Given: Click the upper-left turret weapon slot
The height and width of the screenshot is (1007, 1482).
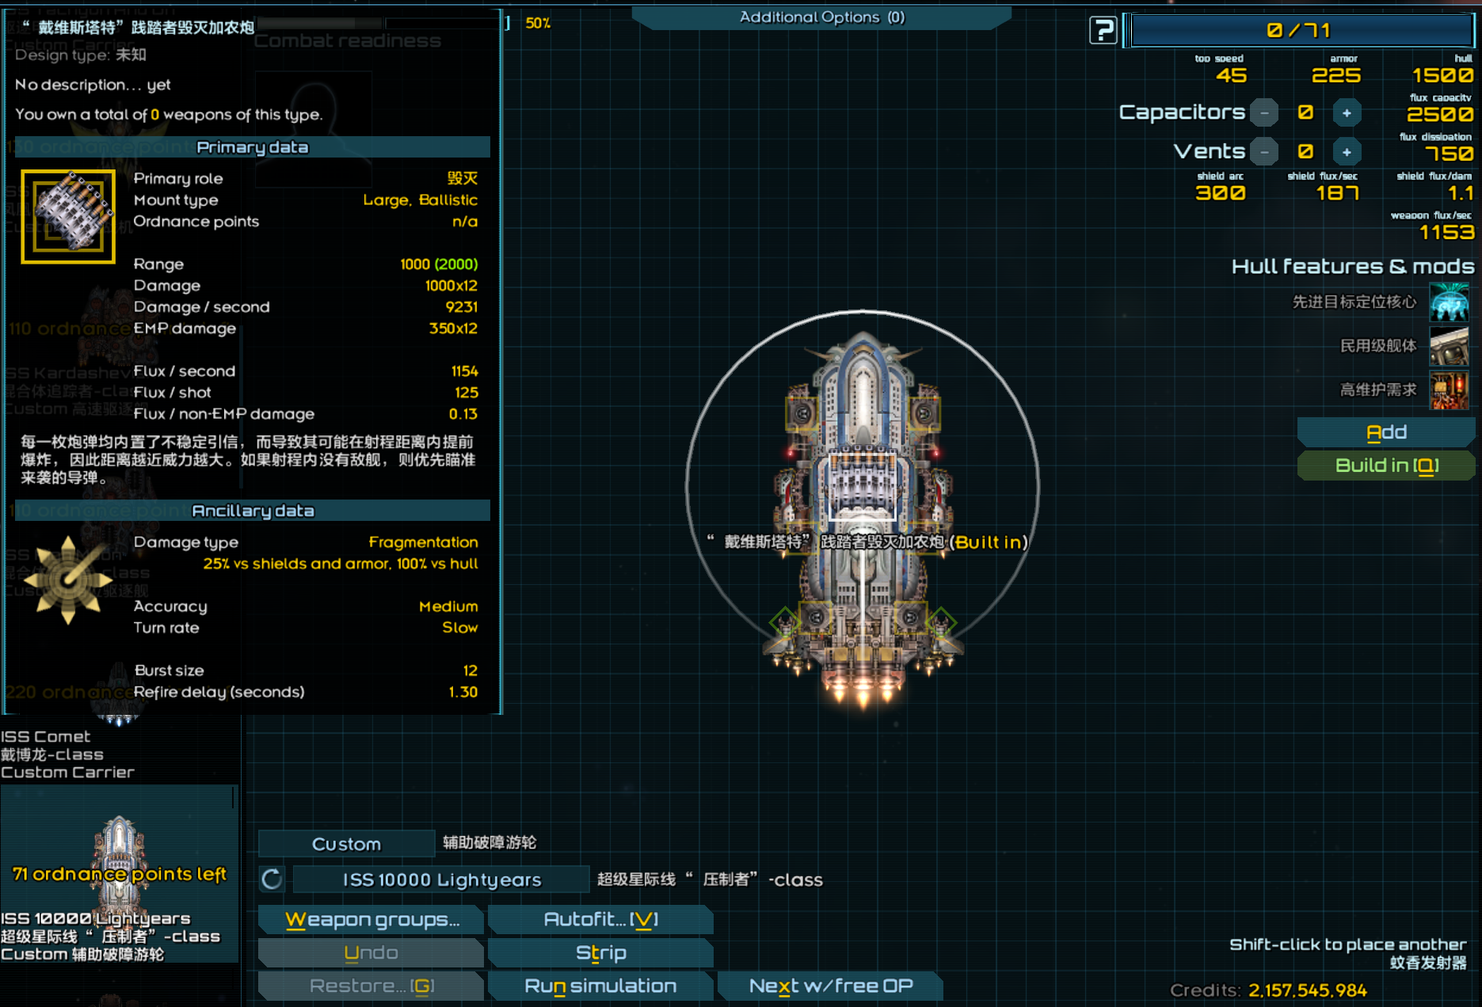Looking at the screenshot, I should click(802, 413).
